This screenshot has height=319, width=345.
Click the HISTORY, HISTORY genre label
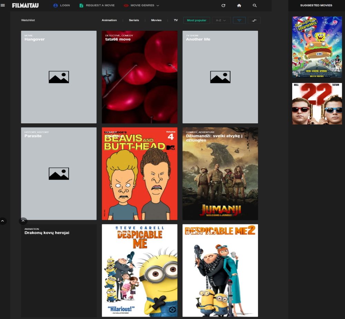(37, 132)
